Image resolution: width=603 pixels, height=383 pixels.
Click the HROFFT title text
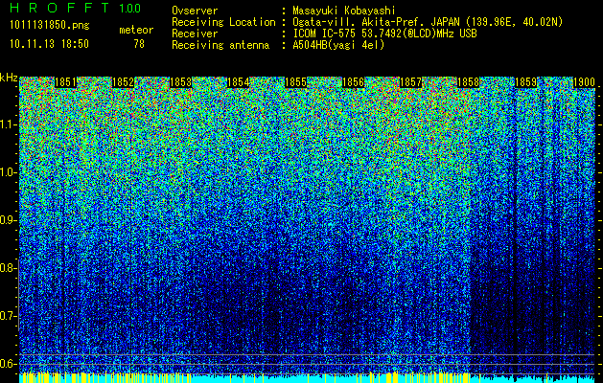click(59, 8)
